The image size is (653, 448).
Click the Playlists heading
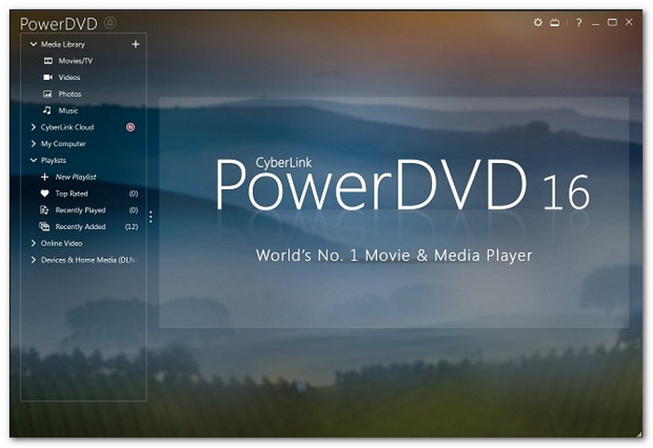53,160
